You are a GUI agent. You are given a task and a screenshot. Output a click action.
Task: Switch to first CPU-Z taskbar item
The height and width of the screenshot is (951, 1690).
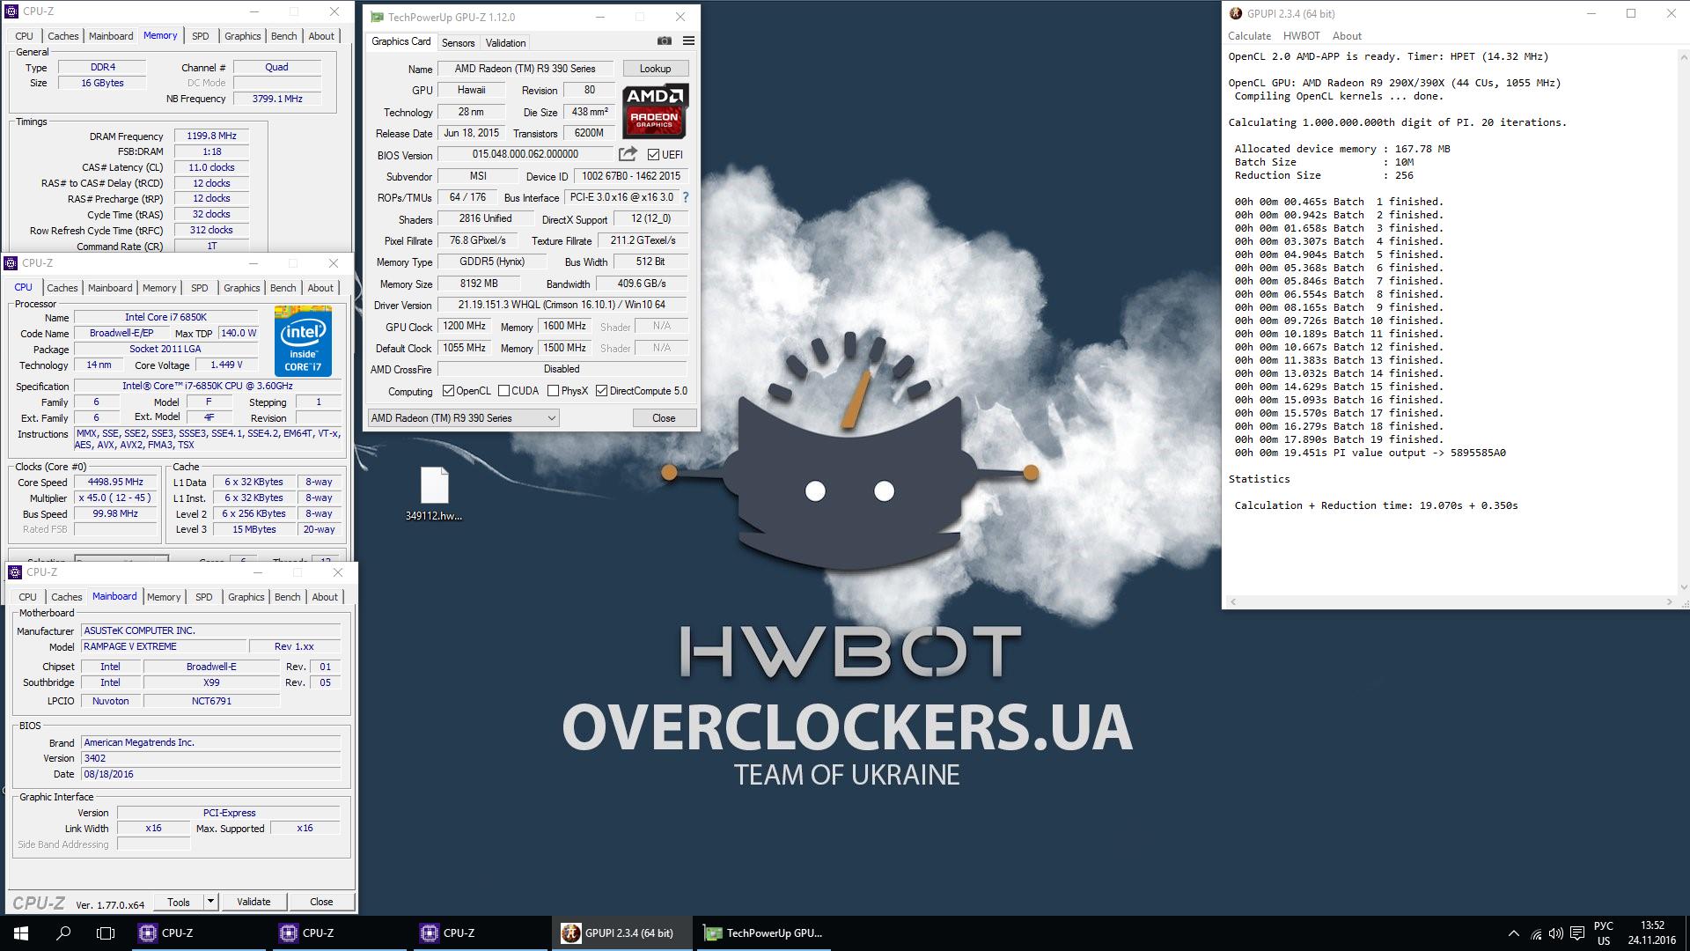(200, 933)
